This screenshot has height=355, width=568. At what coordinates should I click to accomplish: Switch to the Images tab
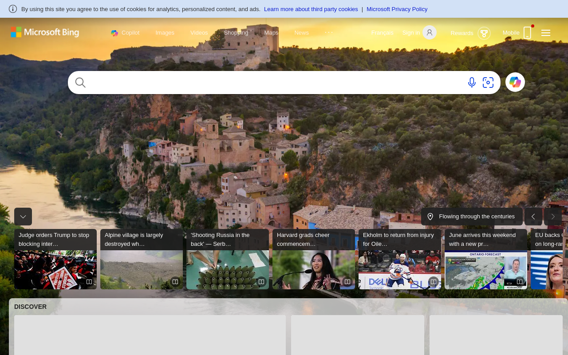165,32
